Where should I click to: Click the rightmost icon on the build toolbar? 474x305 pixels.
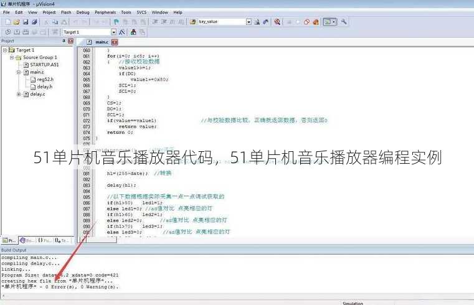coord(142,32)
